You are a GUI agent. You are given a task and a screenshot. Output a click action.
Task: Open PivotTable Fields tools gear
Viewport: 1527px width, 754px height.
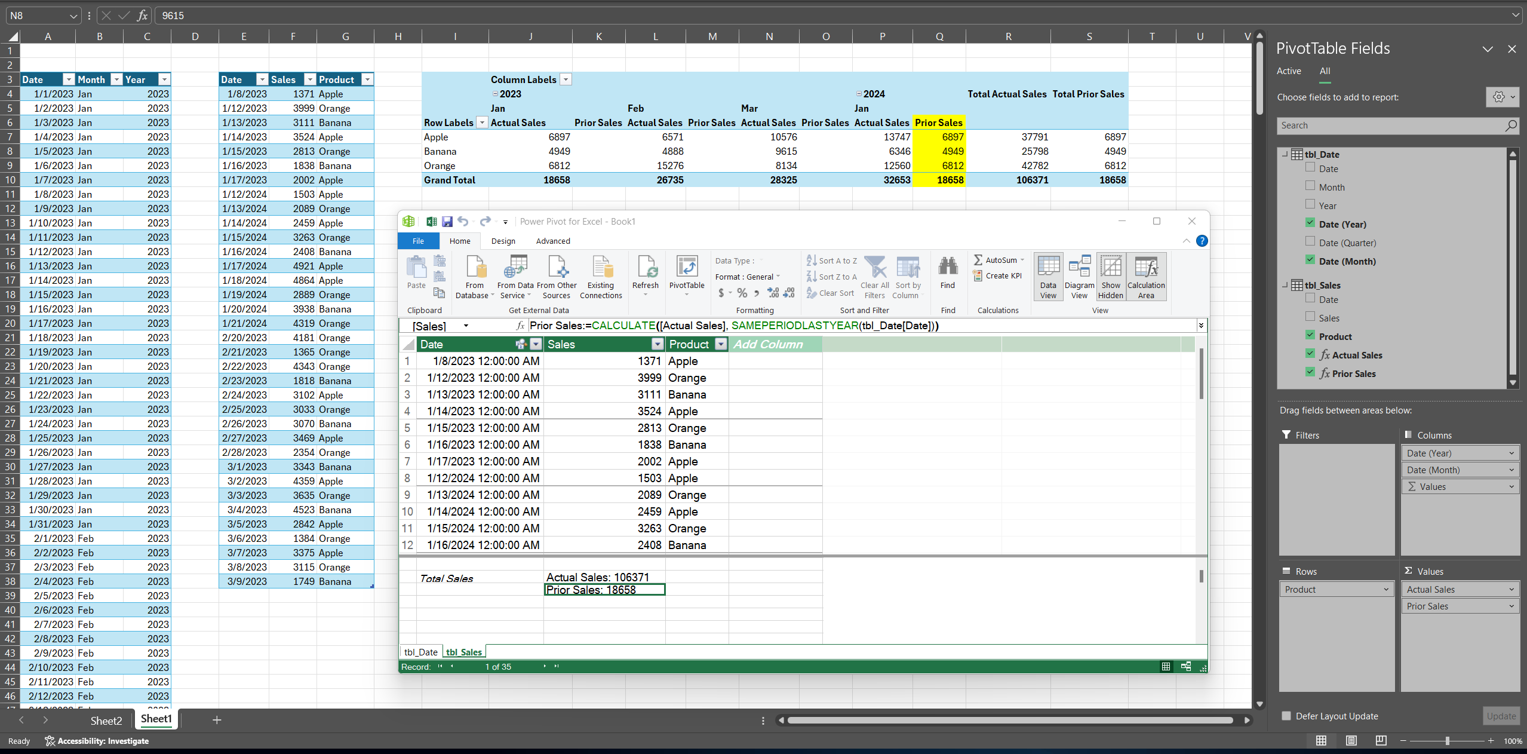1502,97
